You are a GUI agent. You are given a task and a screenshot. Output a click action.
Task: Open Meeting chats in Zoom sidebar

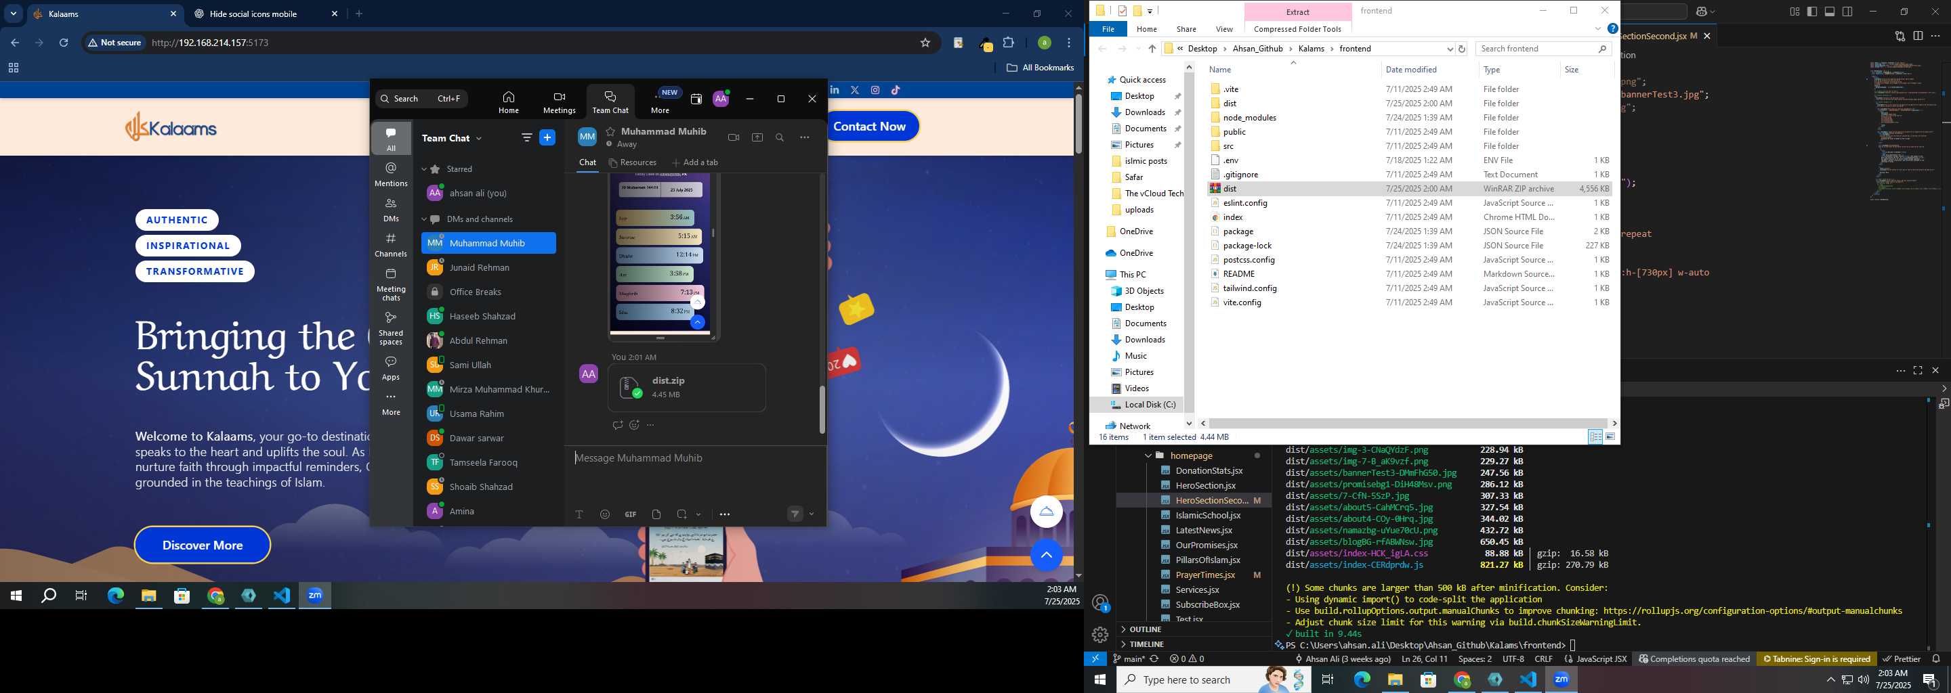coord(391,284)
